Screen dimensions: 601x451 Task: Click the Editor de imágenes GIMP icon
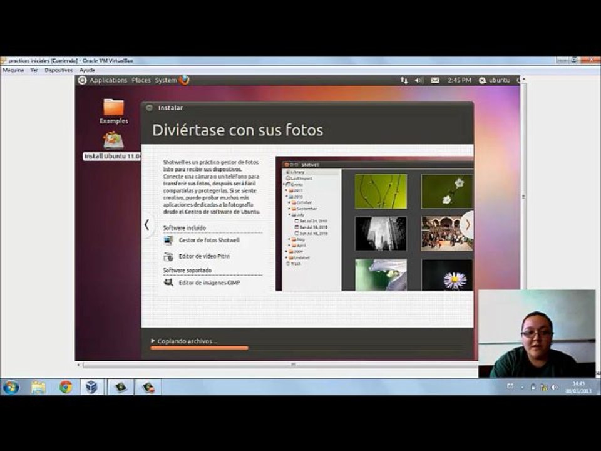coord(168,283)
